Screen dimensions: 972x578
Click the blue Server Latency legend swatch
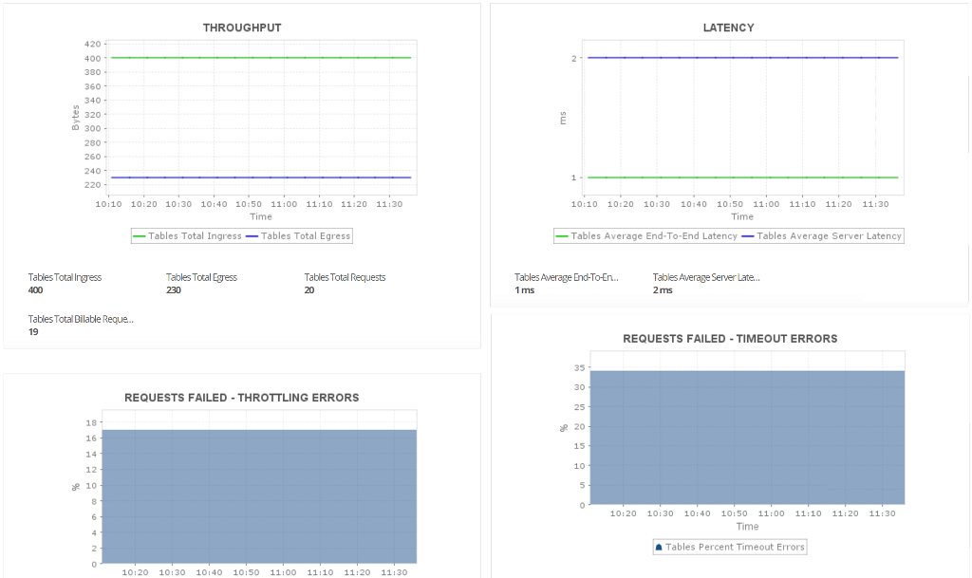(x=748, y=236)
